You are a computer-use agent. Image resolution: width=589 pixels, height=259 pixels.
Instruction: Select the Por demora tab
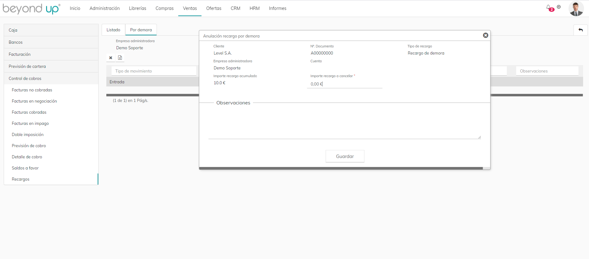141,30
